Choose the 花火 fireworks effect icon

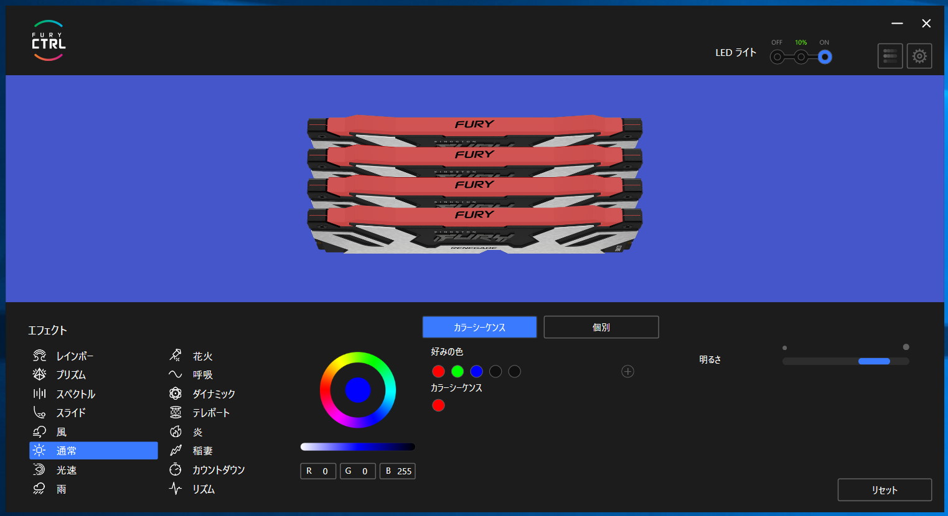(x=176, y=356)
